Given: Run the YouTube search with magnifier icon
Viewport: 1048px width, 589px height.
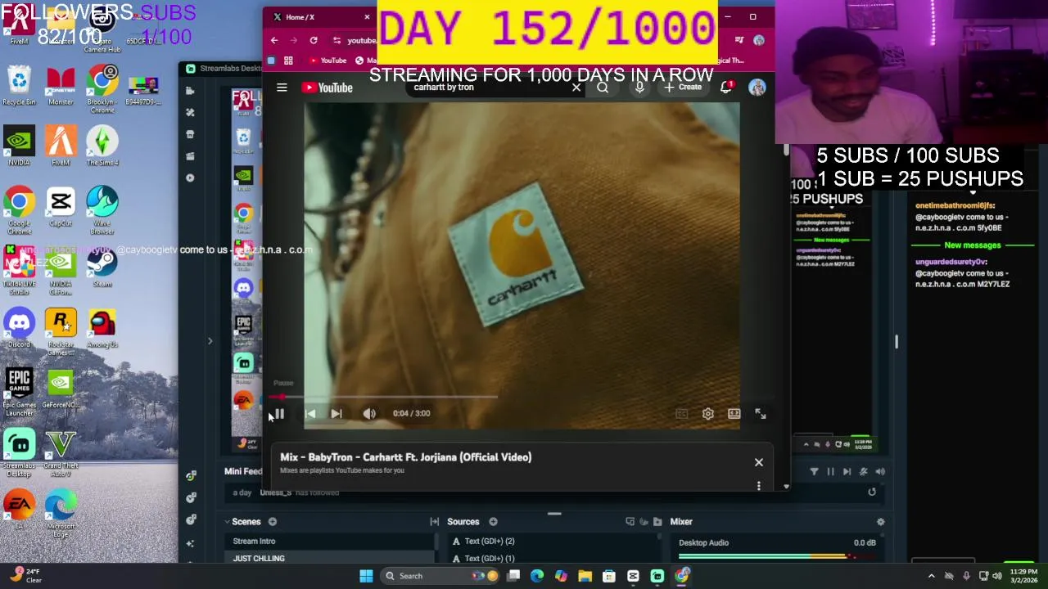Looking at the screenshot, I should pos(603,88).
